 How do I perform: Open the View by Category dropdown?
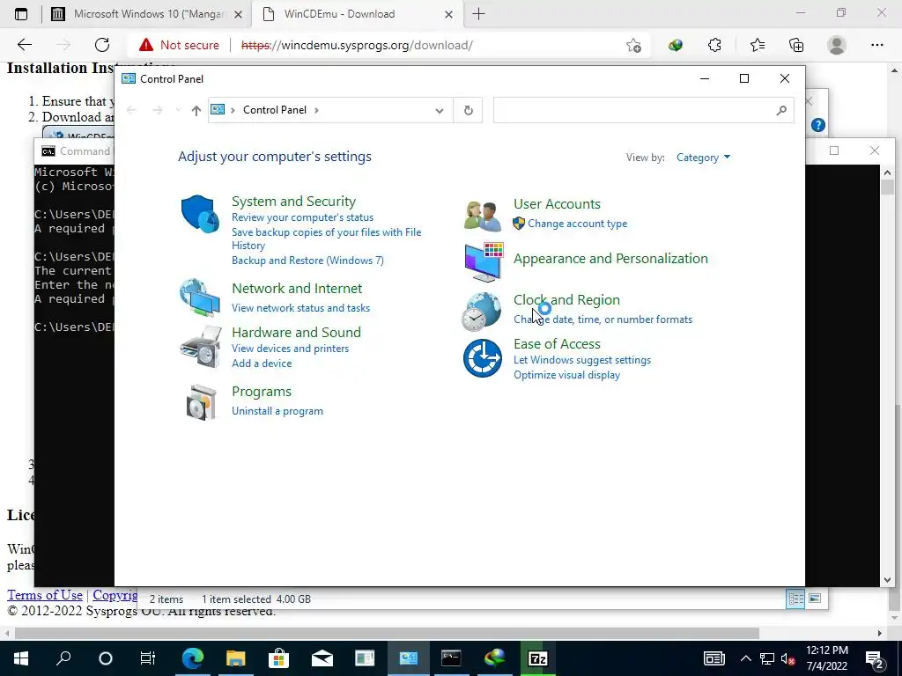pyautogui.click(x=703, y=158)
